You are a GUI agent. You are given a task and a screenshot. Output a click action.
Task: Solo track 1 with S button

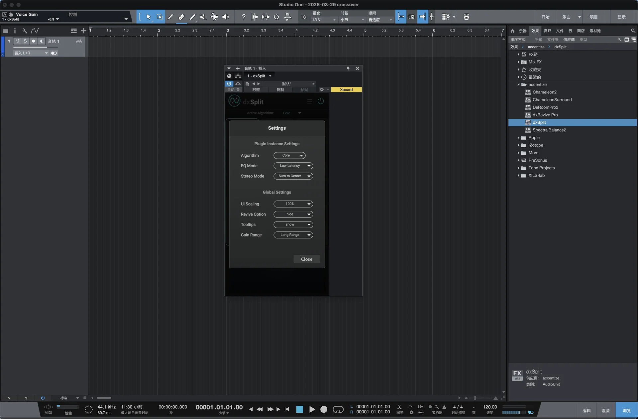25,41
